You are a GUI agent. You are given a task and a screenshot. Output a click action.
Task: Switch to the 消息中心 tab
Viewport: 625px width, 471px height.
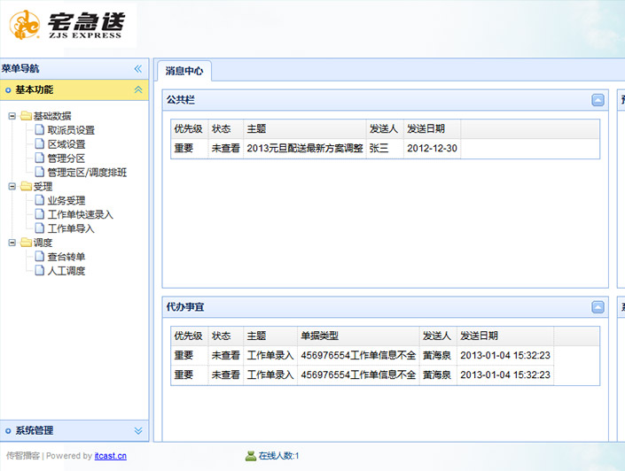click(x=184, y=71)
